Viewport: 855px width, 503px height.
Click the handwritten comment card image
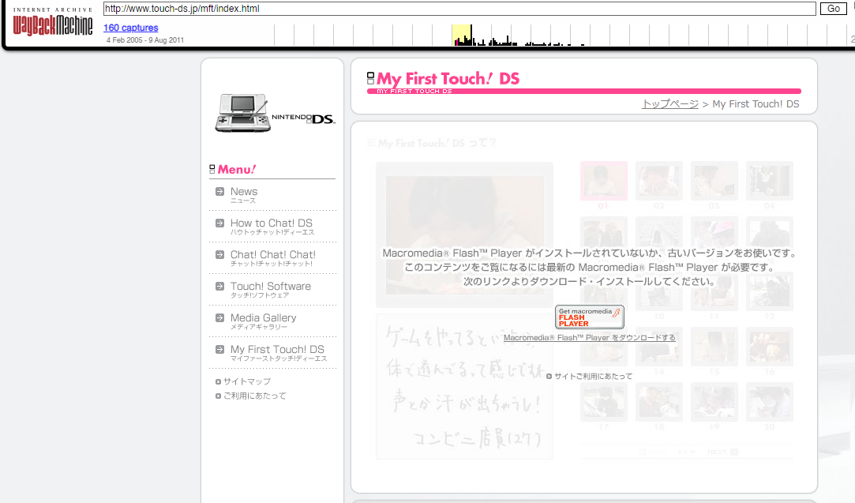click(x=464, y=386)
